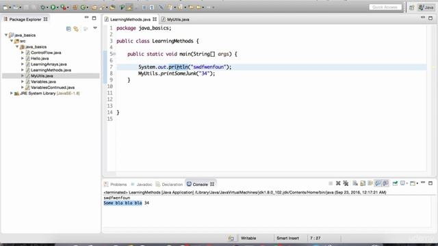Select the Console tab
Image resolution: width=438 pixels, height=246 pixels.
pos(201,184)
